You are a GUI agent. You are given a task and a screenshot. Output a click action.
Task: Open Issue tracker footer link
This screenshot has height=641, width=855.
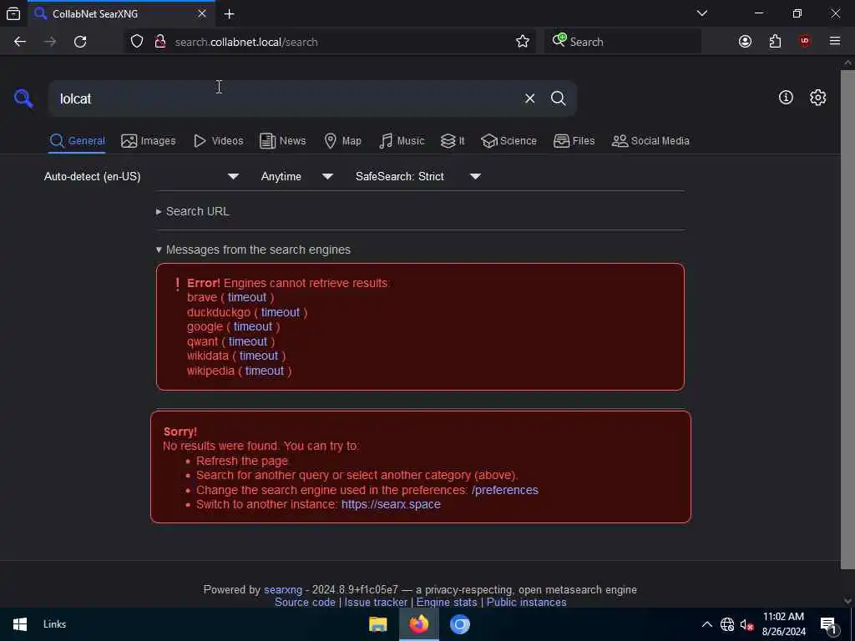point(376,603)
